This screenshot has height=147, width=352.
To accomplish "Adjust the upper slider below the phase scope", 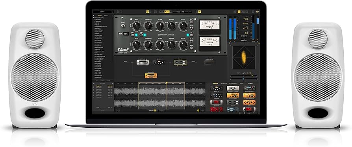I will point(244,76).
